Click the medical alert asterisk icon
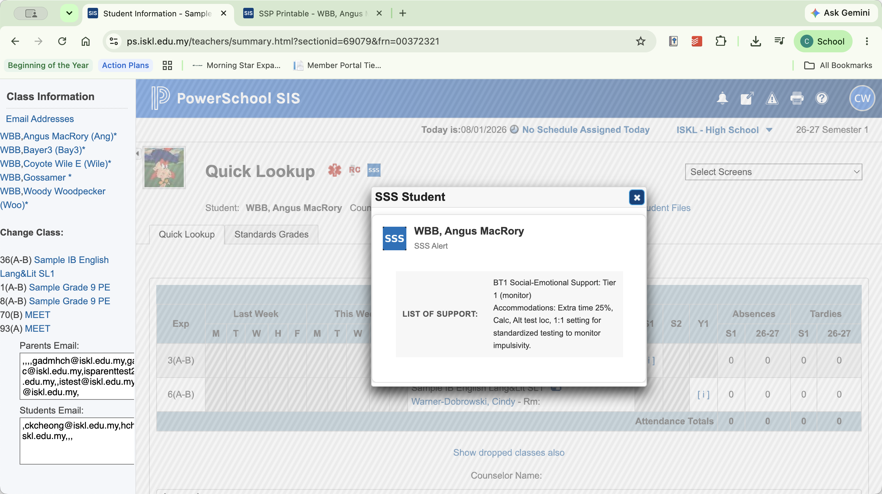 [x=334, y=170]
